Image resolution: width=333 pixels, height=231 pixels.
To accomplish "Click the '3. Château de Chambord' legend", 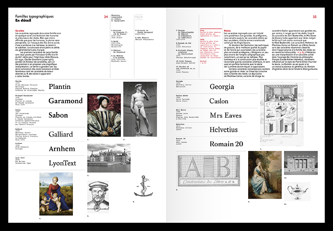I will click(x=119, y=51).
